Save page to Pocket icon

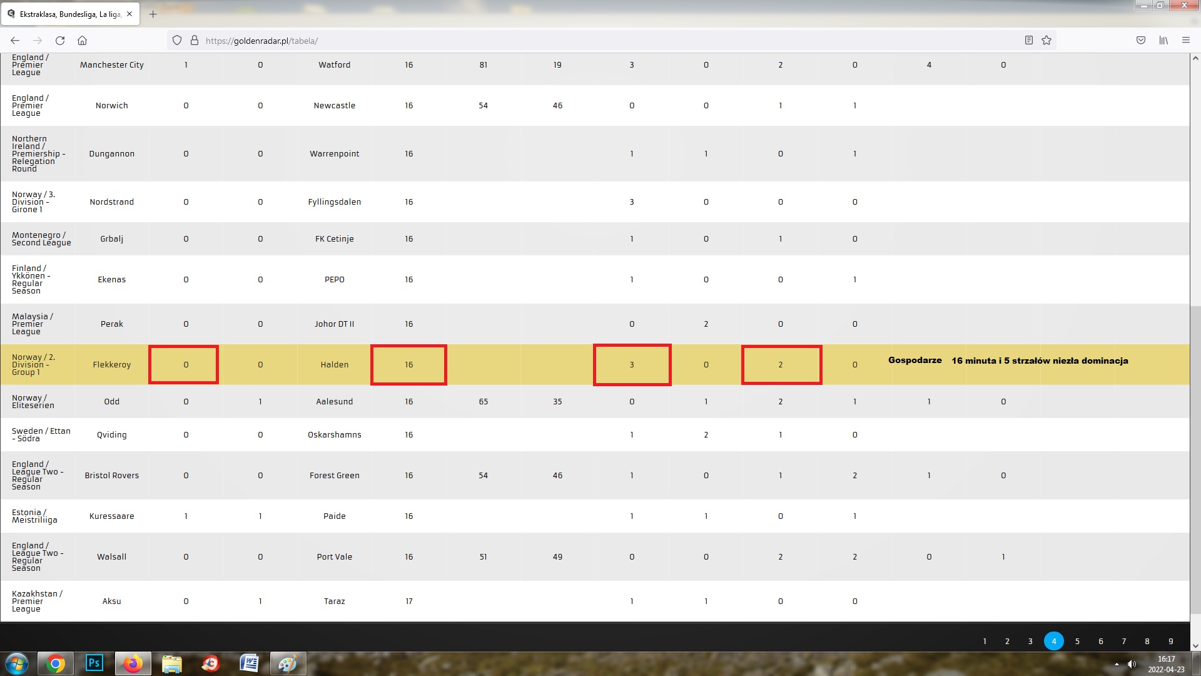[1141, 41]
